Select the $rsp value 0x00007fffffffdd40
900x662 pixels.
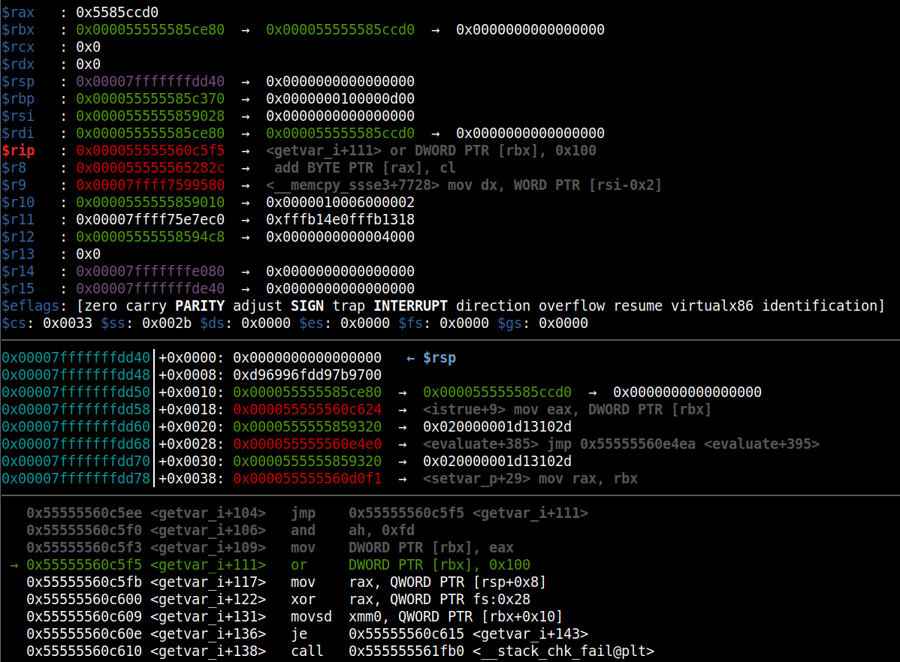[x=150, y=81]
